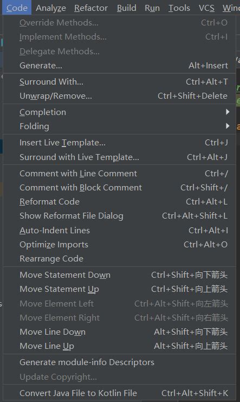Select Reformat Code
The height and width of the screenshot is (402, 240).
(119, 202)
